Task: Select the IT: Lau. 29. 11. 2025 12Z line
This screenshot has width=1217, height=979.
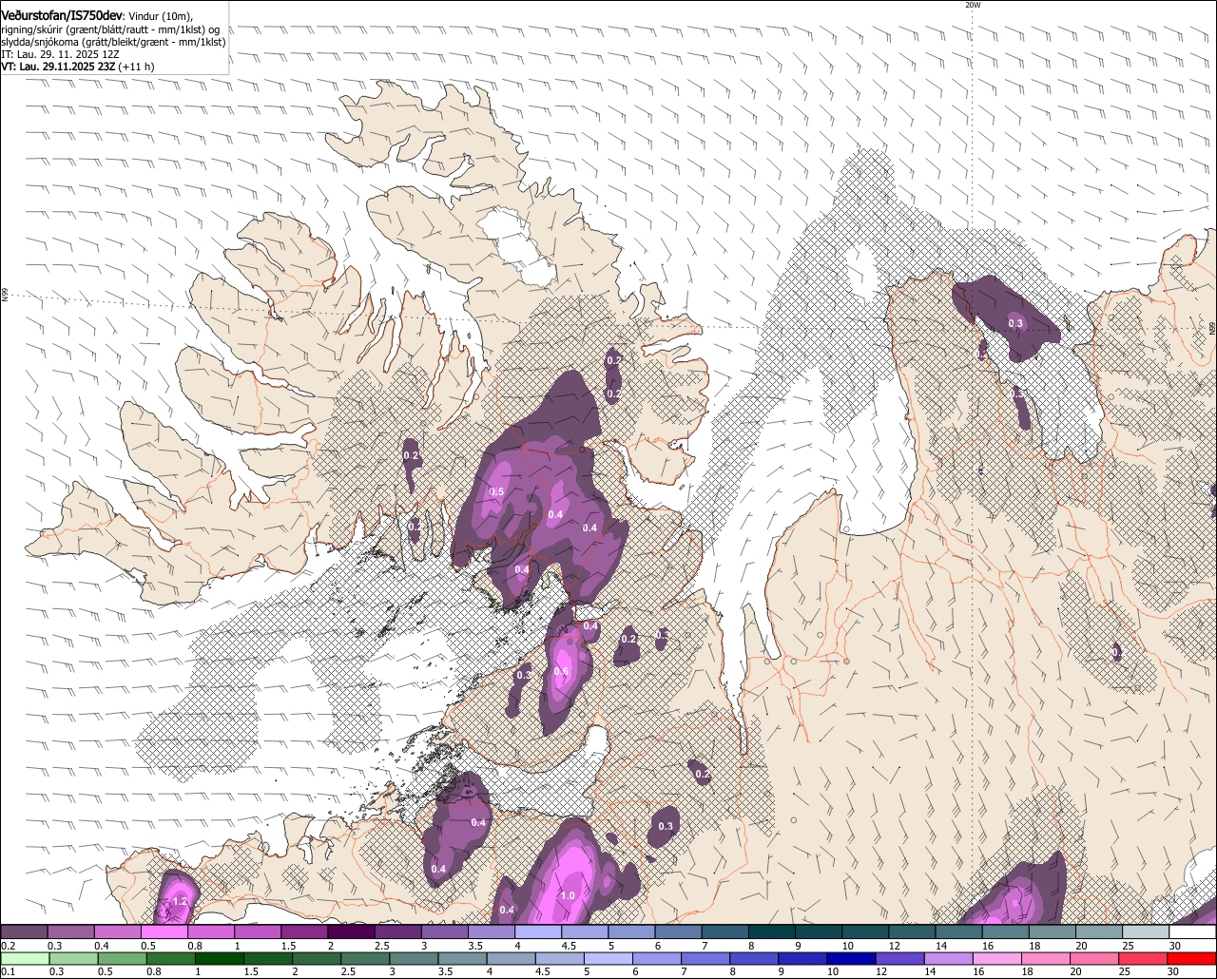Action: [x=61, y=54]
